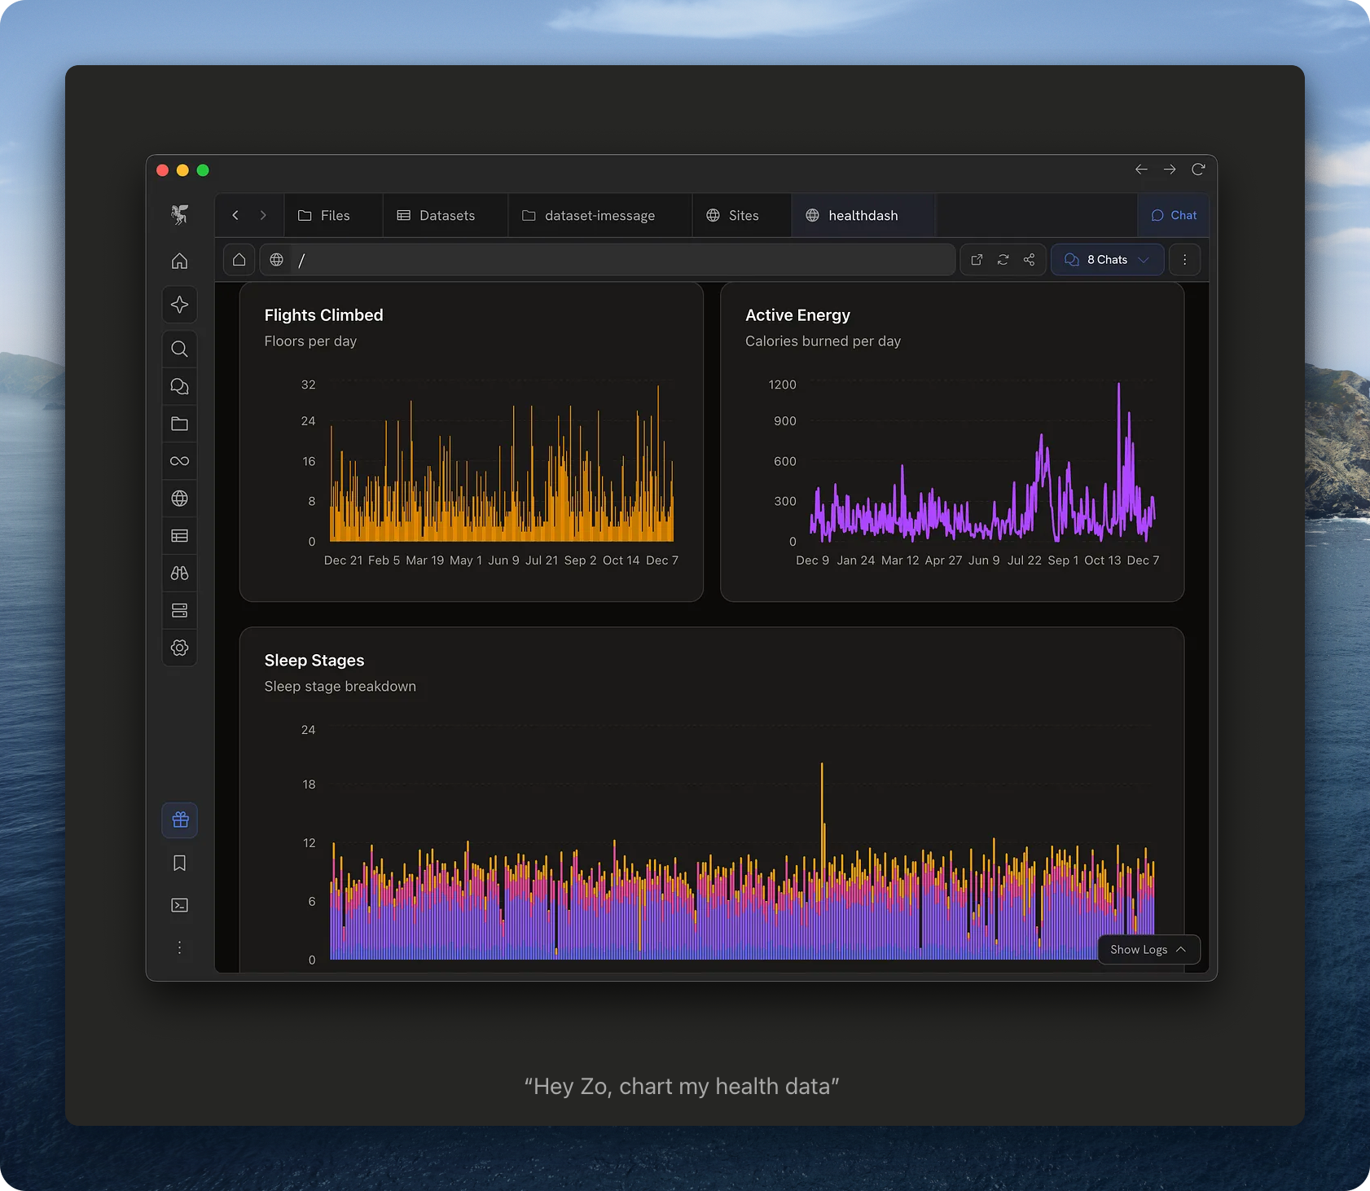Click the bookmark icon in sidebar
Screen dimensions: 1370x1191
(180, 864)
